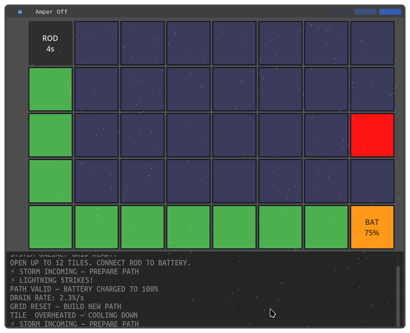This screenshot has width=410, height=333.
Task: Select the orange BAT 75% battery tile
Action: pos(372,227)
